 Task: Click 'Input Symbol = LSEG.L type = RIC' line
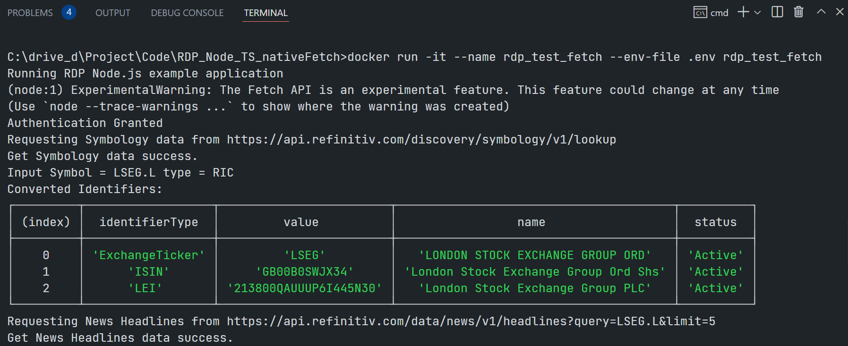coord(120,173)
